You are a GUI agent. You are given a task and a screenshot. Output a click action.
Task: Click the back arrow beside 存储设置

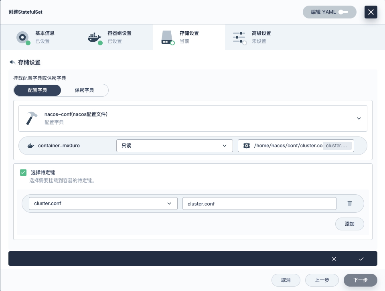pyautogui.click(x=12, y=62)
